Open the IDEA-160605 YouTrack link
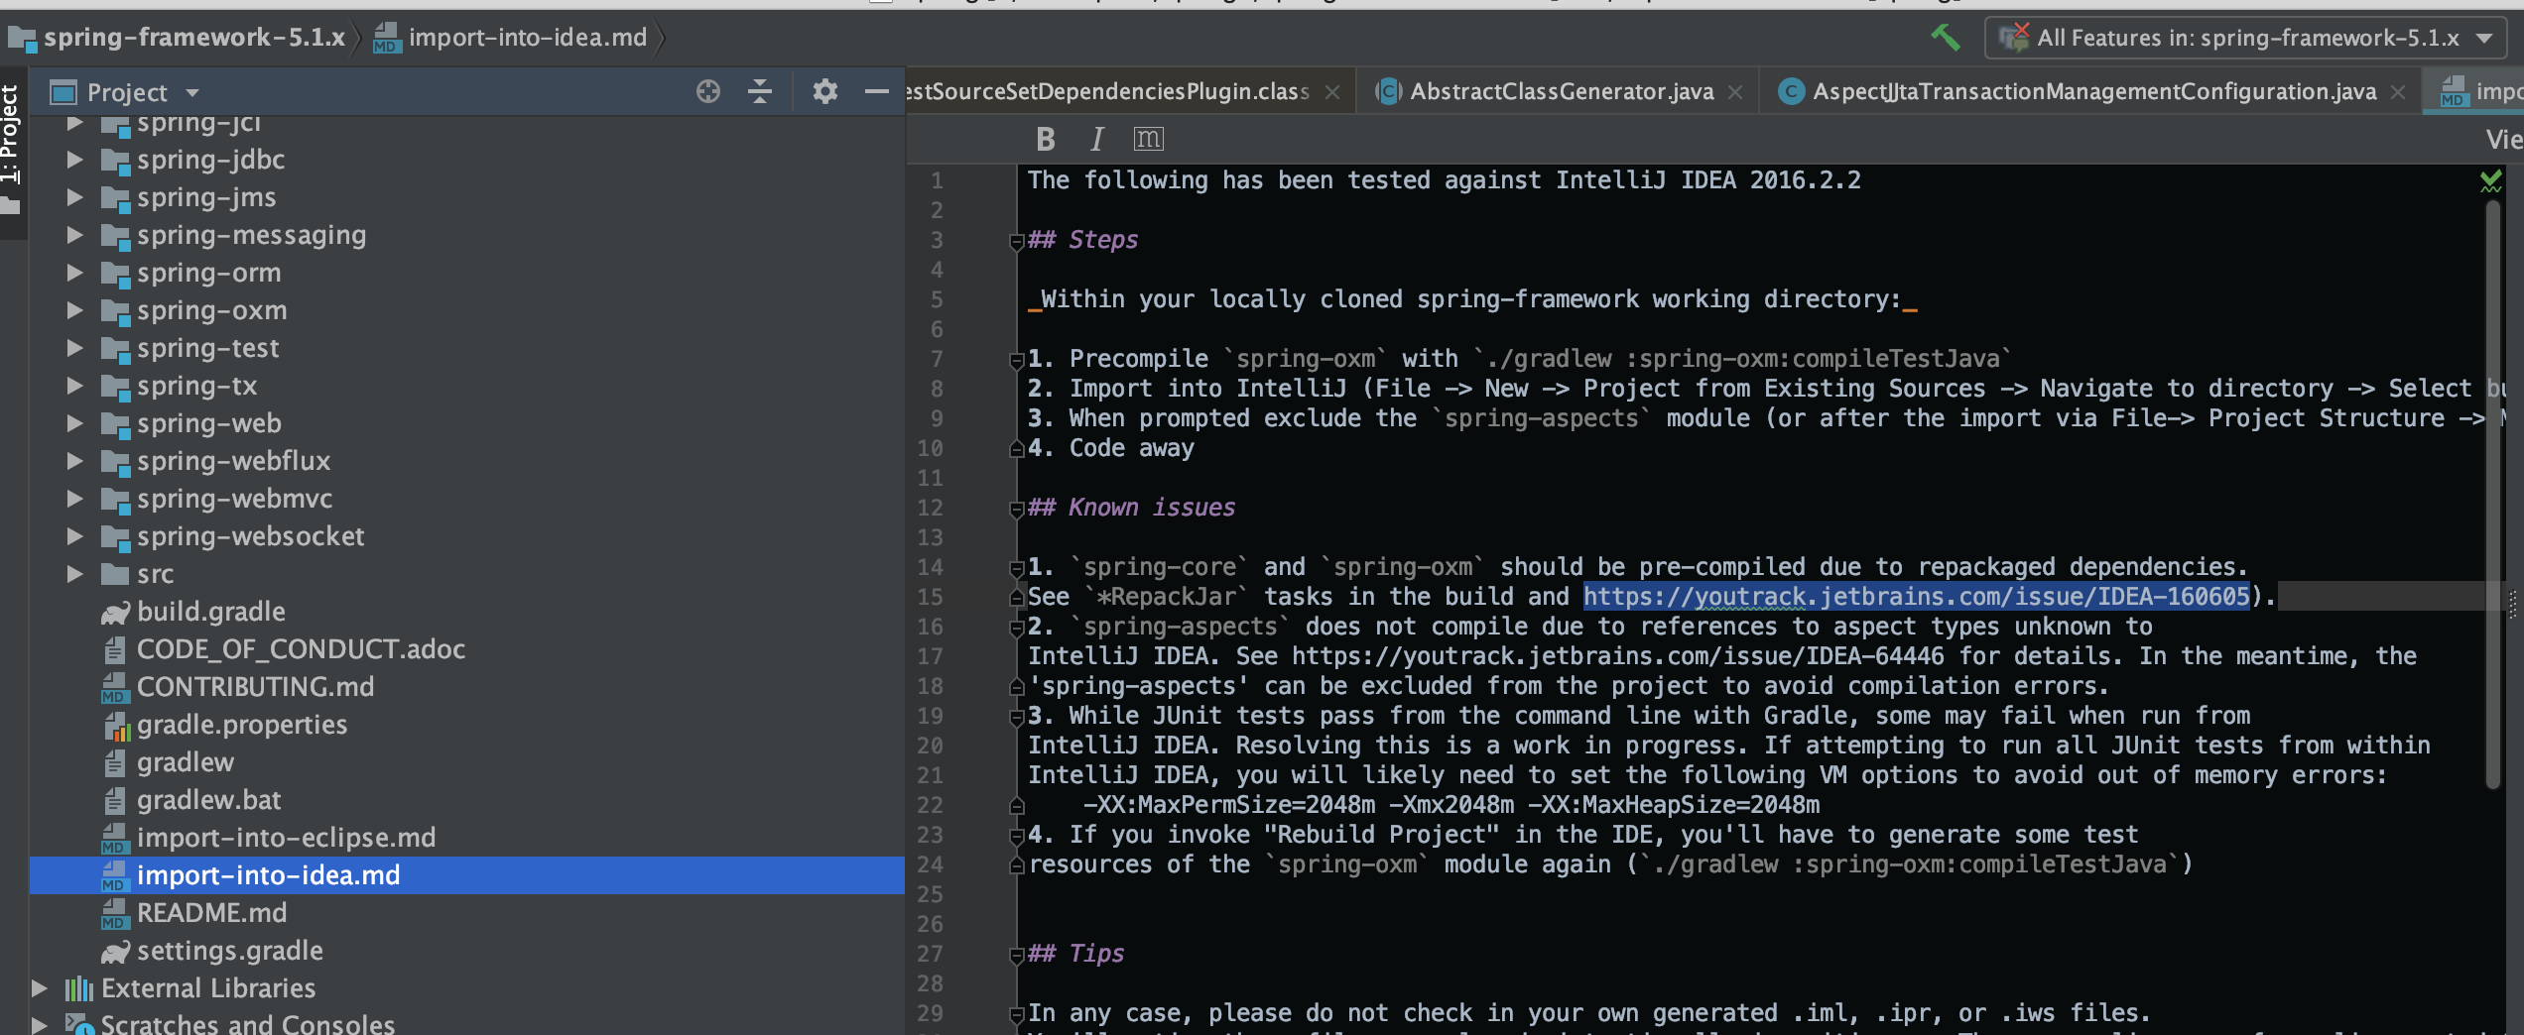Image resolution: width=2524 pixels, height=1035 pixels. click(x=1916, y=597)
